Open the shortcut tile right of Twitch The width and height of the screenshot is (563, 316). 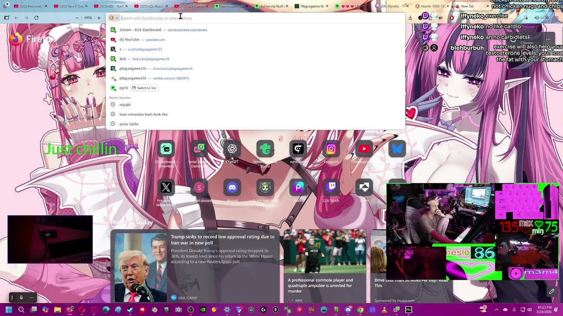[x=364, y=188]
